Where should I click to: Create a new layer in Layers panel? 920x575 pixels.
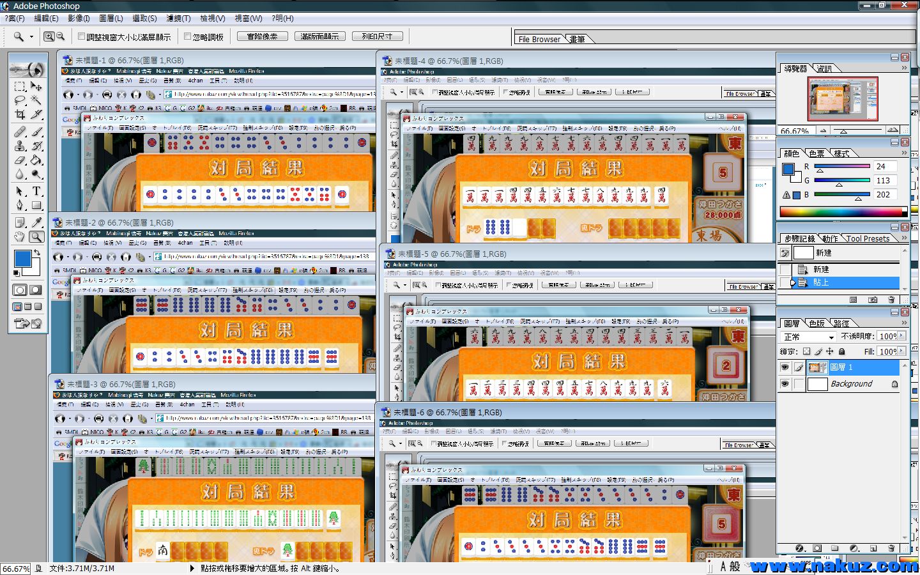point(873,548)
